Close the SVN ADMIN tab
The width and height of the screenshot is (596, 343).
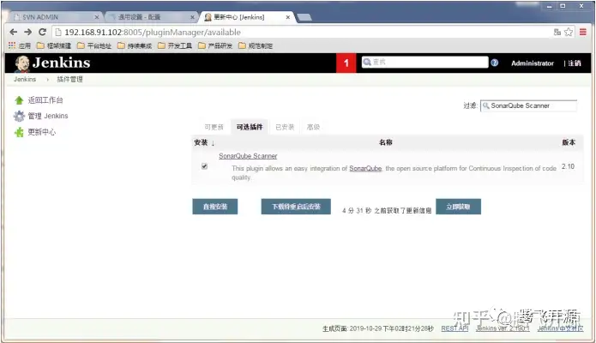[97, 17]
